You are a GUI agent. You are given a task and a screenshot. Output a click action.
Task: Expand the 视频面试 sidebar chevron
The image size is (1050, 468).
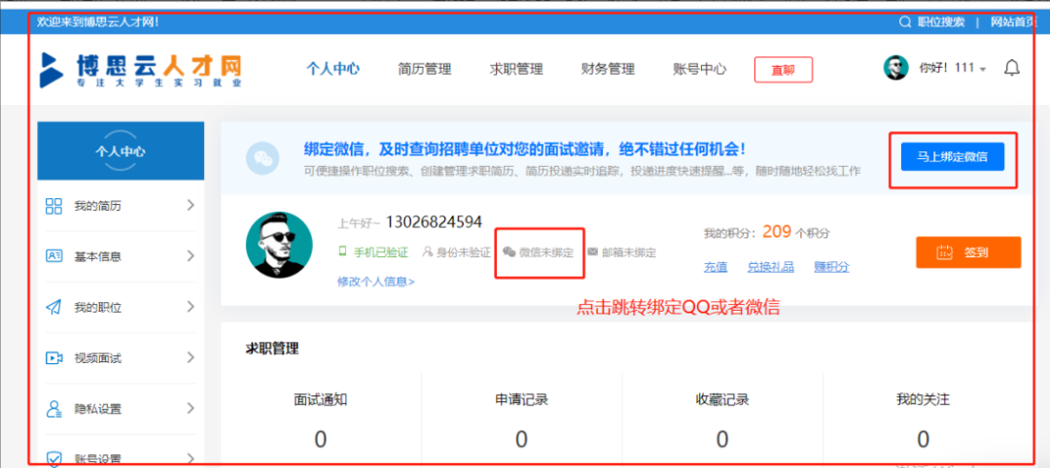pos(190,356)
